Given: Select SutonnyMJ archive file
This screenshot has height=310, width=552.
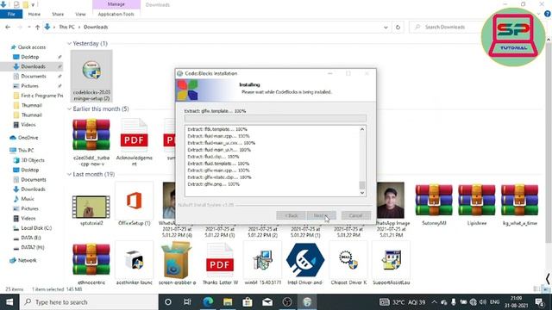Looking at the screenshot, I should [434, 204].
